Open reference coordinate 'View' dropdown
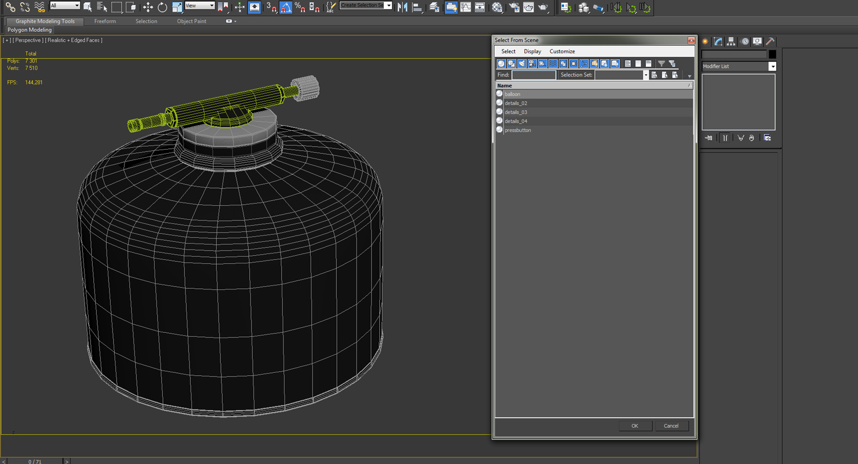The width and height of the screenshot is (858, 464). pyautogui.click(x=199, y=5)
